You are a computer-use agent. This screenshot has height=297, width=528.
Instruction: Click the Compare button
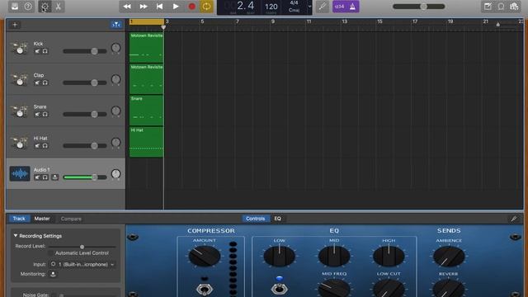[71, 219]
